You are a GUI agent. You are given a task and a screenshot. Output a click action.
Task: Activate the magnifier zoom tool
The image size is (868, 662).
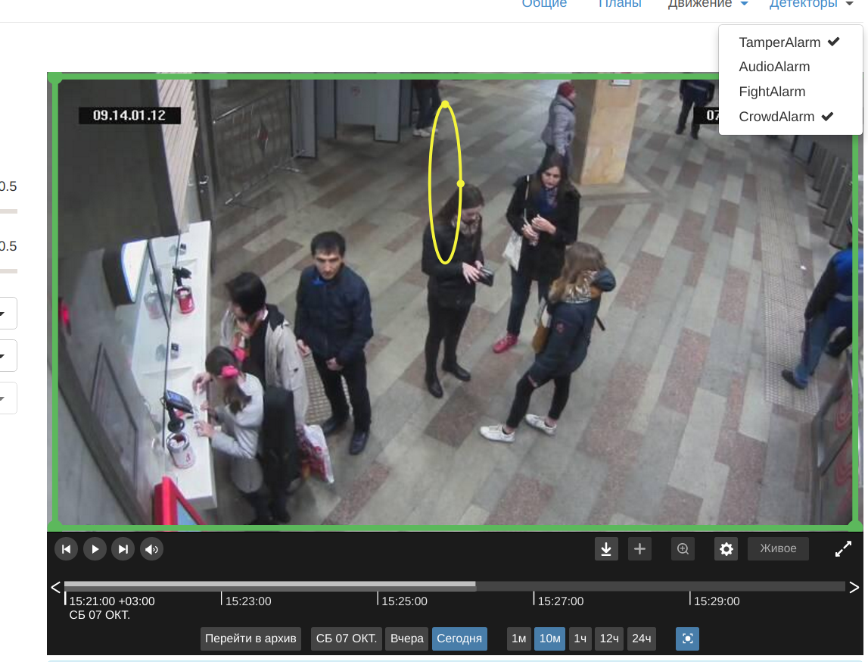coord(683,549)
